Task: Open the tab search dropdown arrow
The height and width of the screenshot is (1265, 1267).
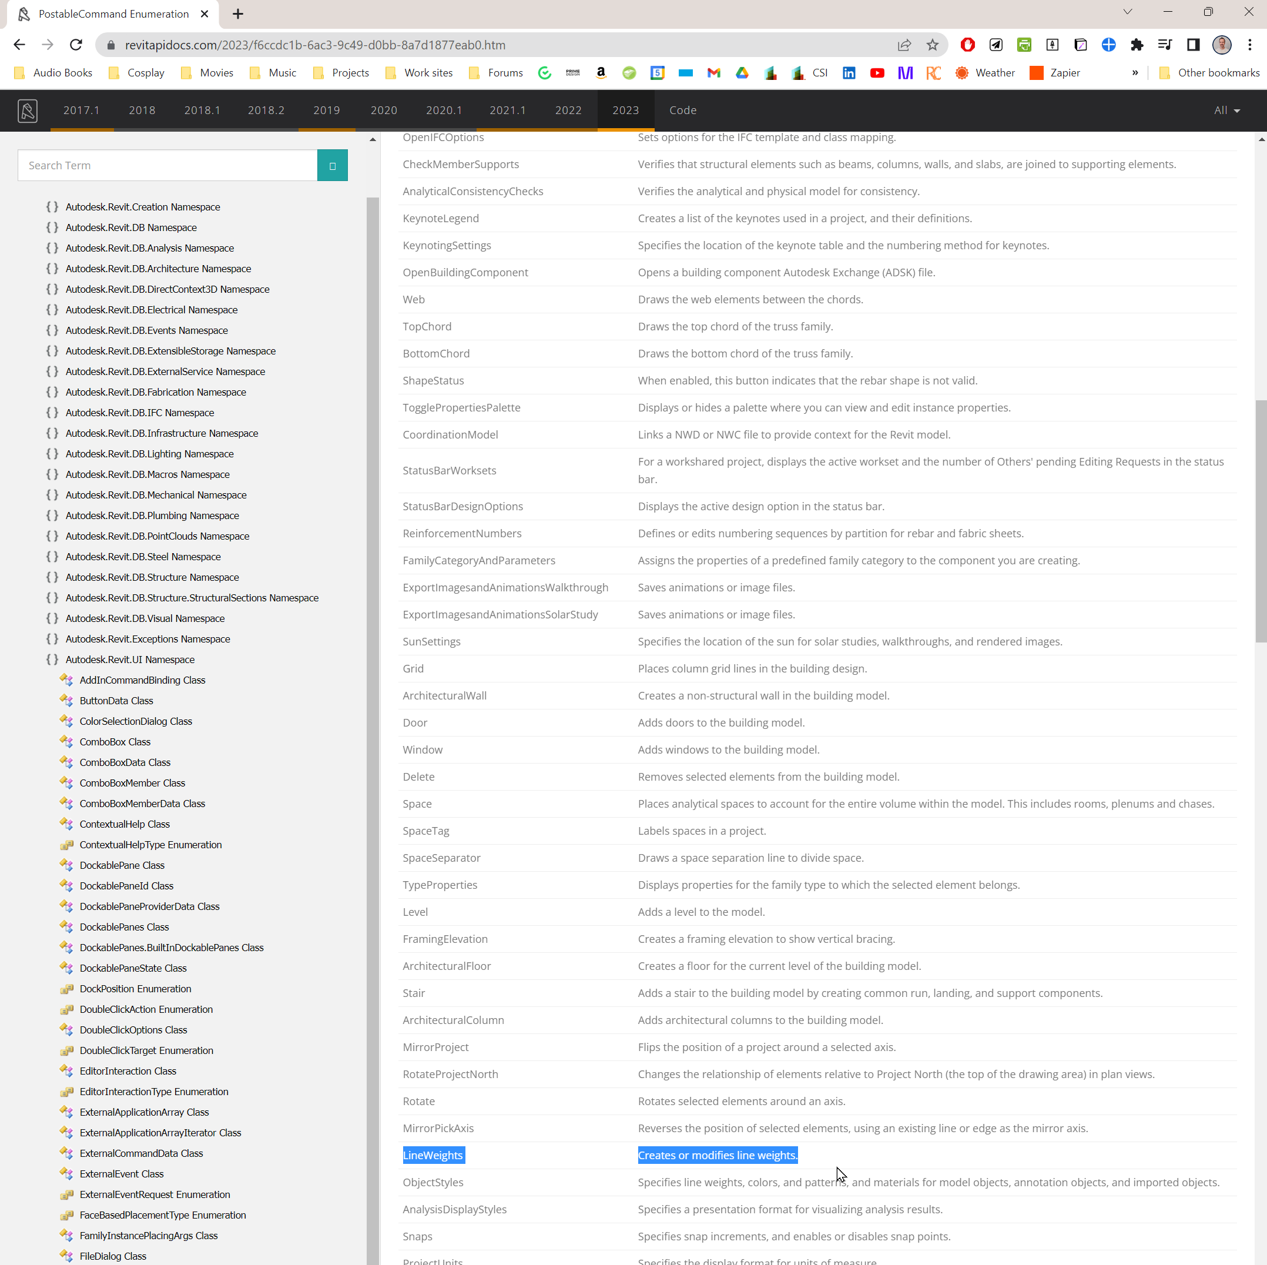Action: [x=1127, y=12]
